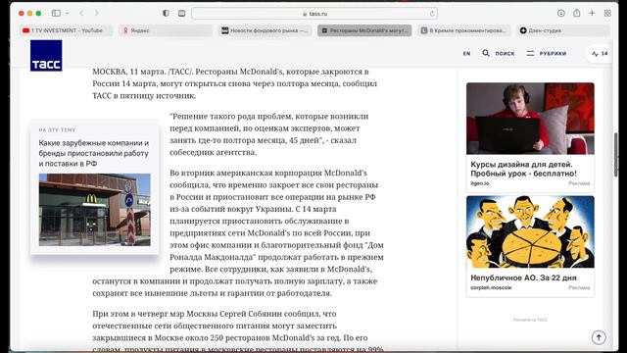Click Курсы дизайна для детей ad headline
The width and height of the screenshot is (627, 353).
523,169
